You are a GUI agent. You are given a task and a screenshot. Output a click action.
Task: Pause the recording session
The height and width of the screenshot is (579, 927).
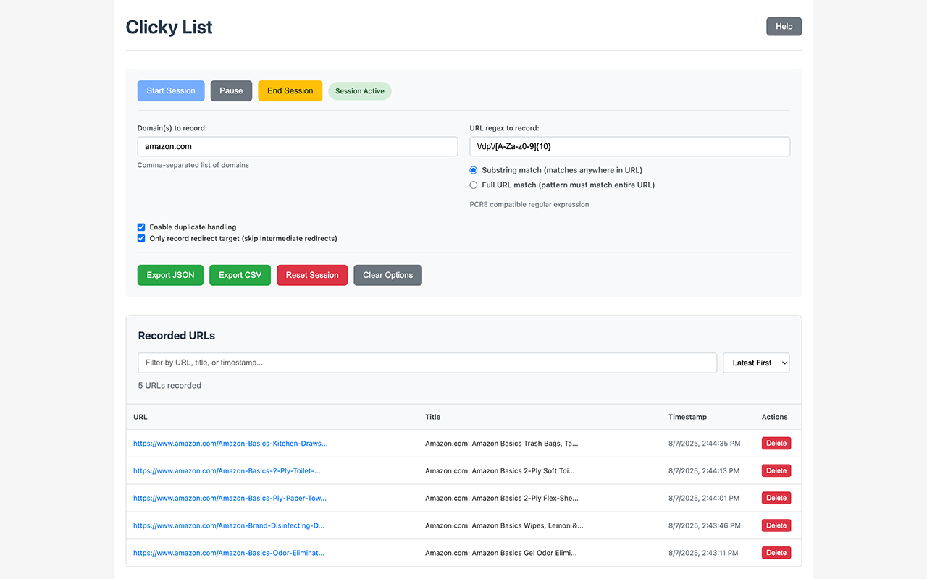coord(231,90)
